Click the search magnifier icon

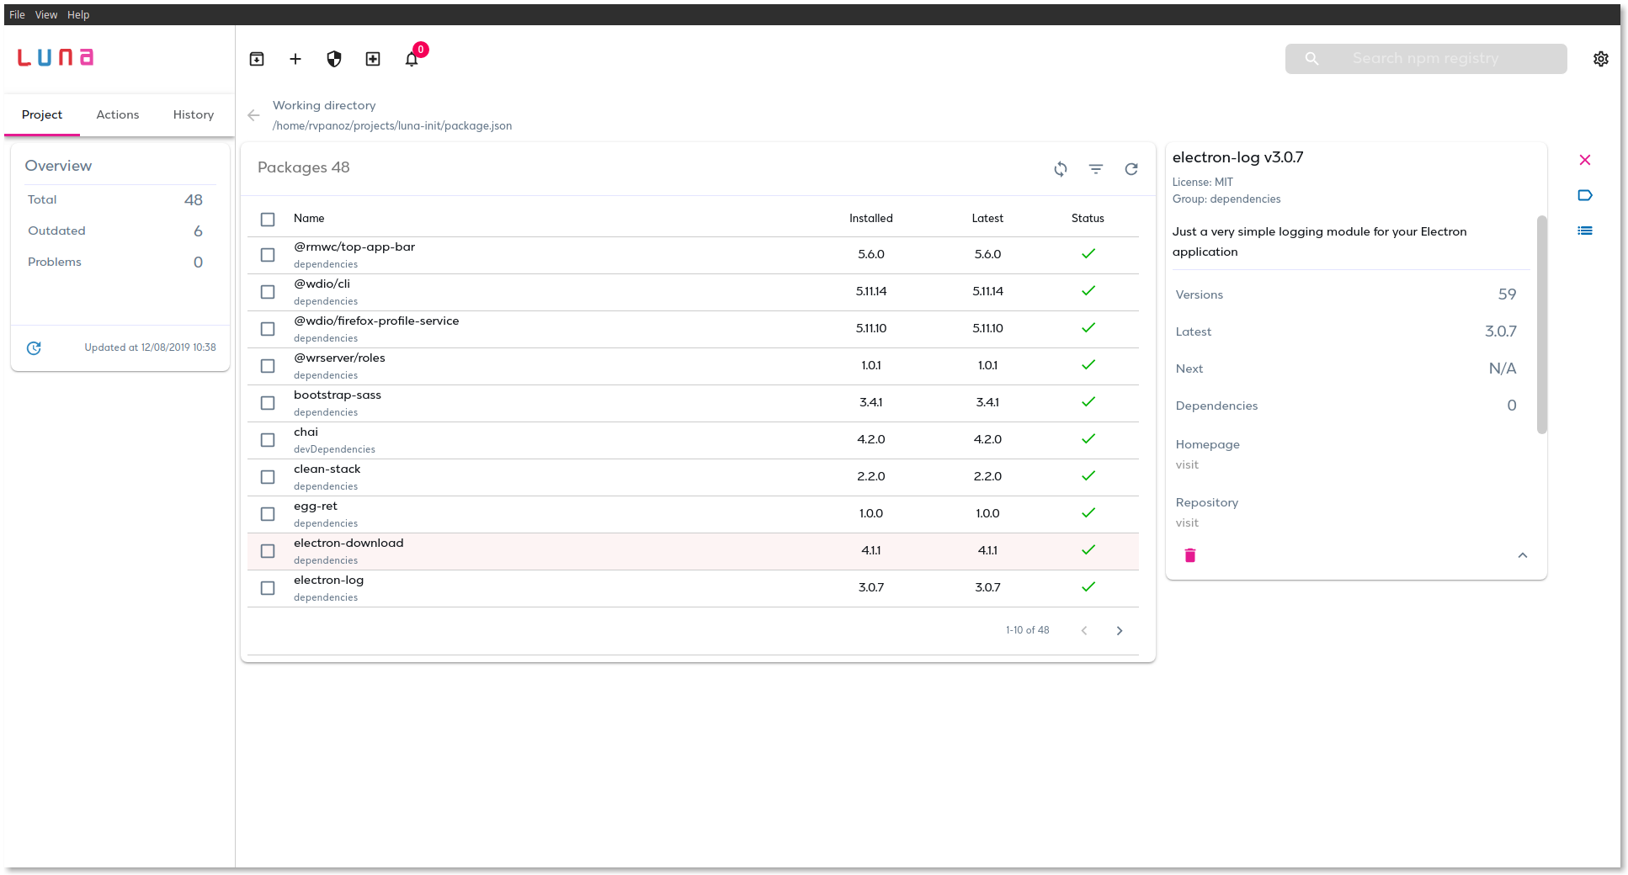click(1311, 59)
